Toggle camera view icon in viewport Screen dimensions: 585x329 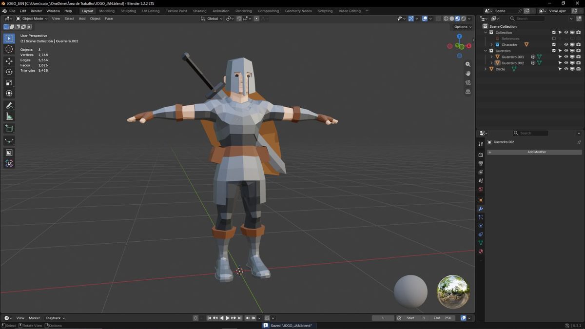(468, 82)
